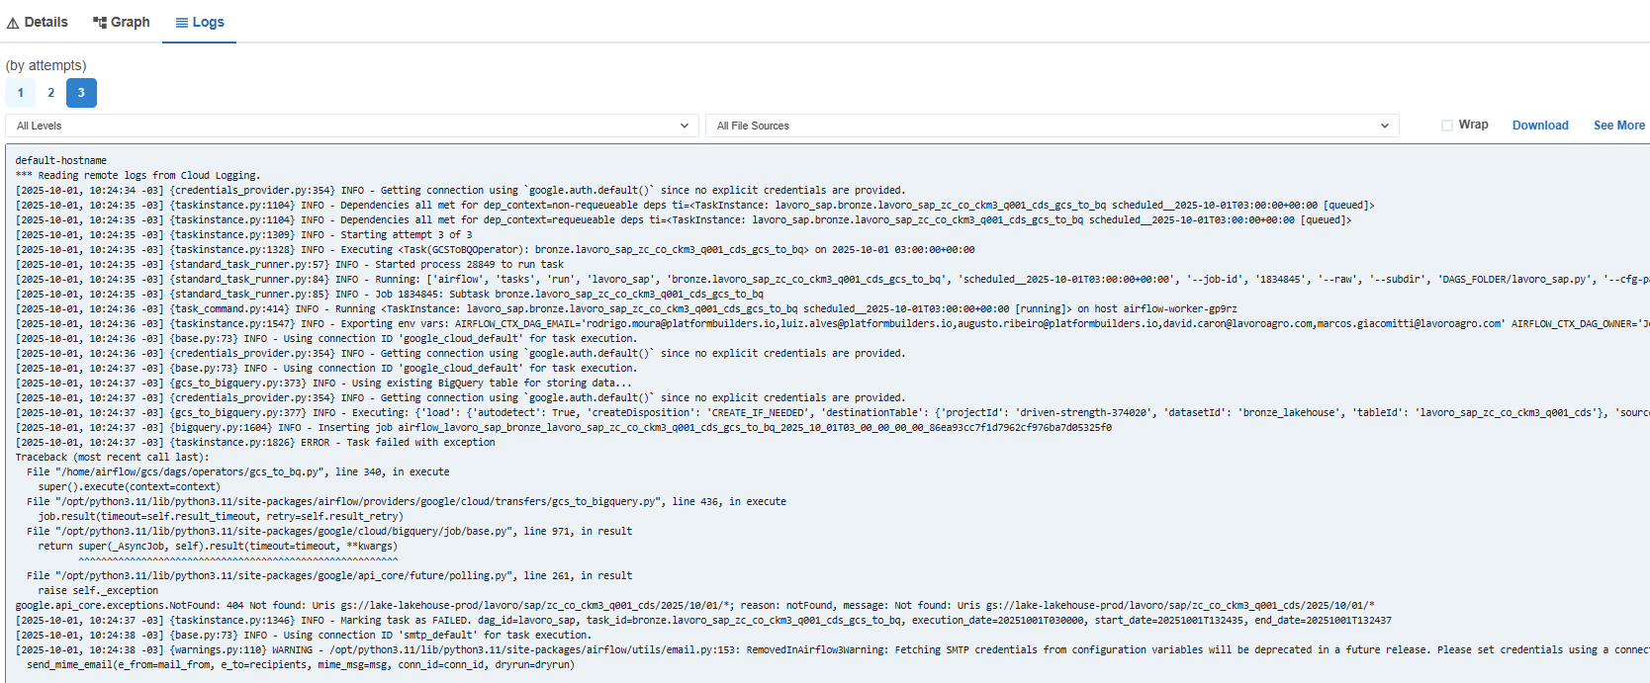Viewport: 1650px width, 683px height.
Task: Click the 'raise self._exception' line
Action: (x=98, y=590)
